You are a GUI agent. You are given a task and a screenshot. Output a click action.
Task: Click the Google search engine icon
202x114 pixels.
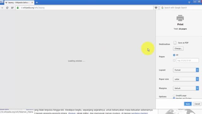point(162,8)
